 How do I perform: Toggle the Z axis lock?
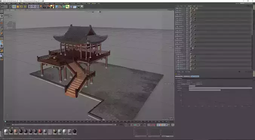point(37,7)
